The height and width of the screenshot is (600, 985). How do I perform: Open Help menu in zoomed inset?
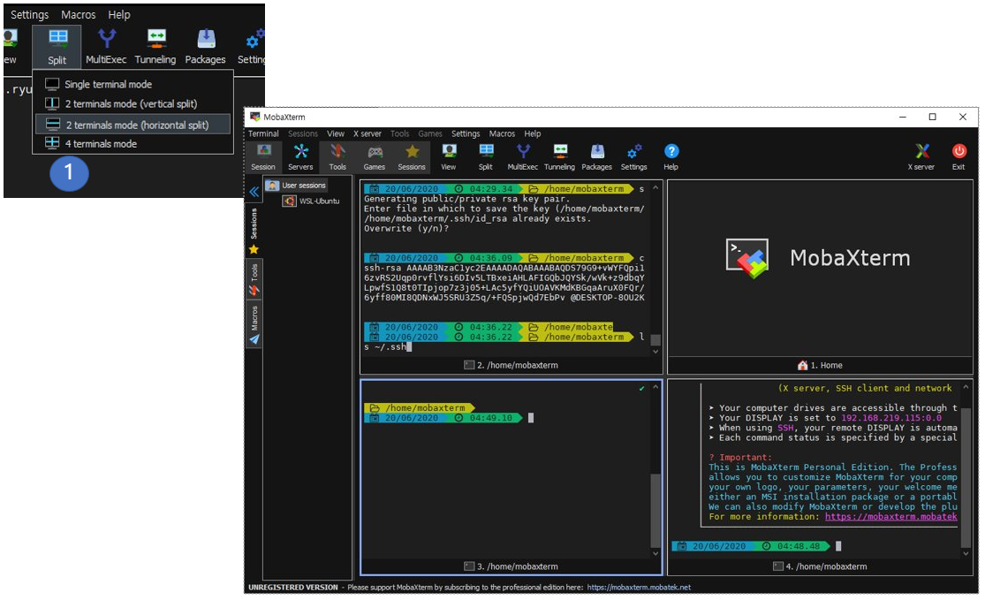click(118, 14)
